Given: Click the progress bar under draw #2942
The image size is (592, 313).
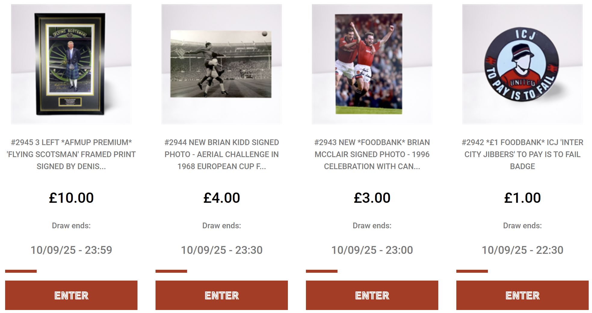Looking at the screenshot, I should click(472, 271).
